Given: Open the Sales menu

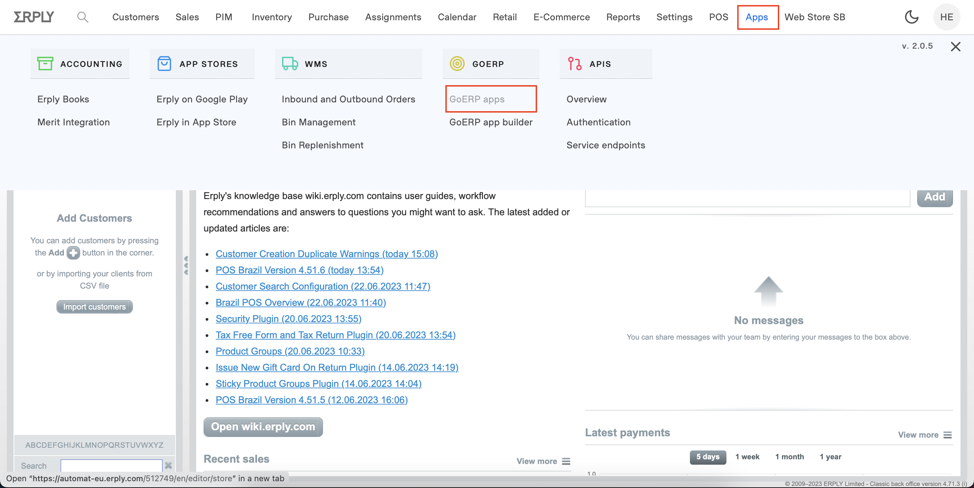Looking at the screenshot, I should pos(187,17).
